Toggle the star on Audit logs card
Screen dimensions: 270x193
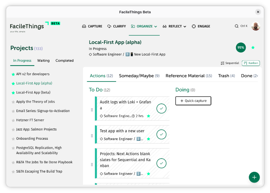tap(148, 116)
